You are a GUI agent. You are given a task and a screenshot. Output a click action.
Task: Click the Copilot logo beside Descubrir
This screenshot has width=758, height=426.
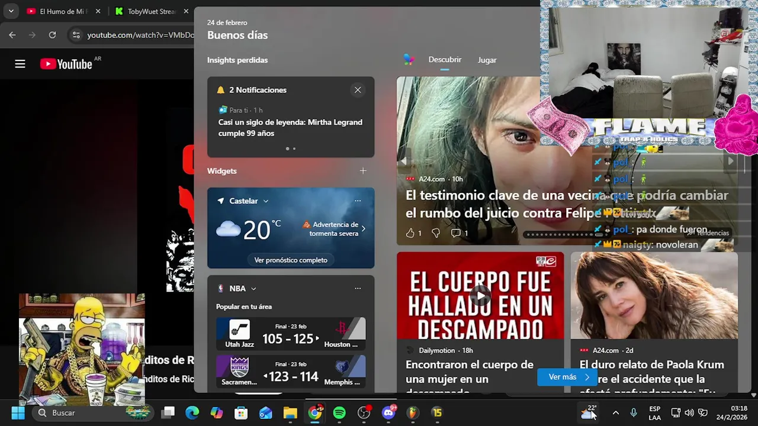pyautogui.click(x=409, y=59)
